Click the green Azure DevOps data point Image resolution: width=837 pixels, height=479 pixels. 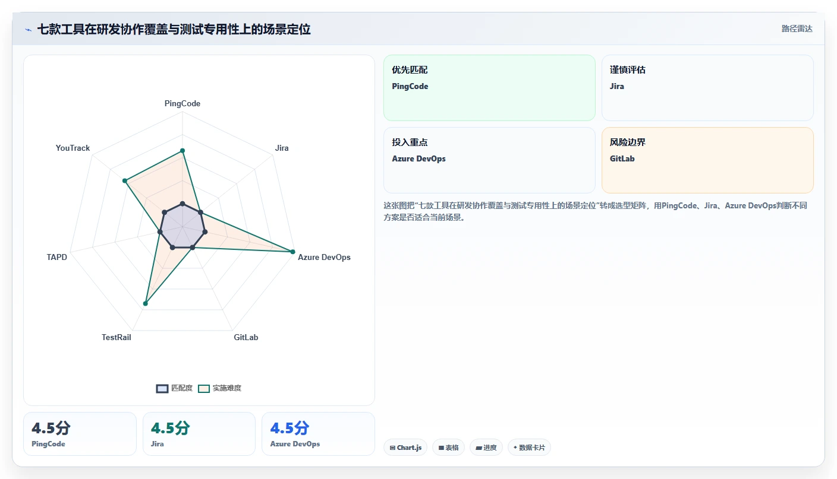point(292,252)
